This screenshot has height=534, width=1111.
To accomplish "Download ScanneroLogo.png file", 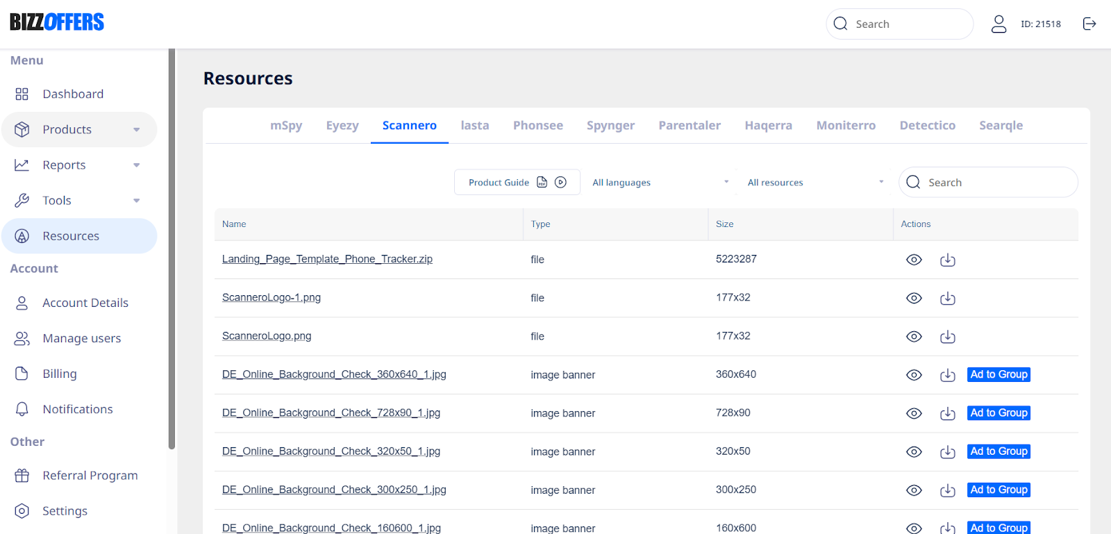I will pyautogui.click(x=948, y=337).
